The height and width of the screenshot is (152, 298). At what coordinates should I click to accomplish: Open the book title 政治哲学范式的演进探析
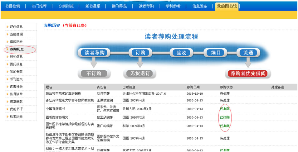click(x=63, y=93)
